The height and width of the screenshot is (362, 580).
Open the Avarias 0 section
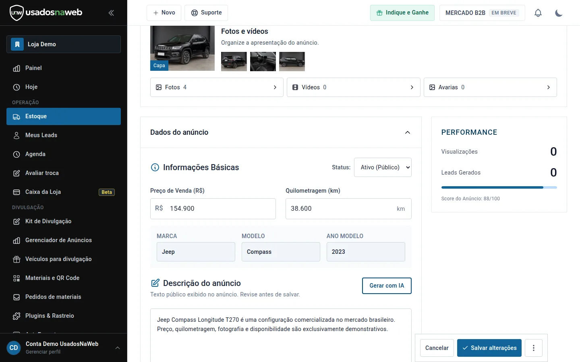point(490,87)
